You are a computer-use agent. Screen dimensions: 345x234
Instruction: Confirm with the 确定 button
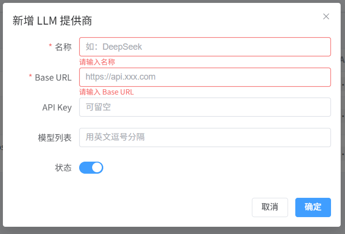coord(313,207)
